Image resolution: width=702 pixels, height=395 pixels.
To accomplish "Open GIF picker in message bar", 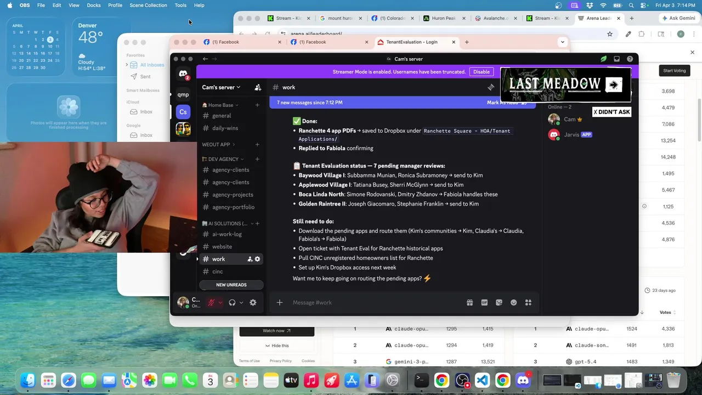I will pos(484,302).
